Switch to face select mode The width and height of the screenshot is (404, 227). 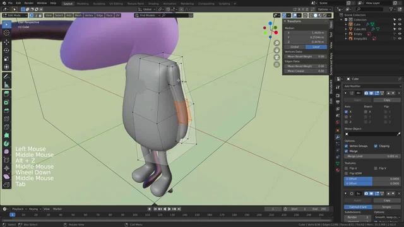40,15
